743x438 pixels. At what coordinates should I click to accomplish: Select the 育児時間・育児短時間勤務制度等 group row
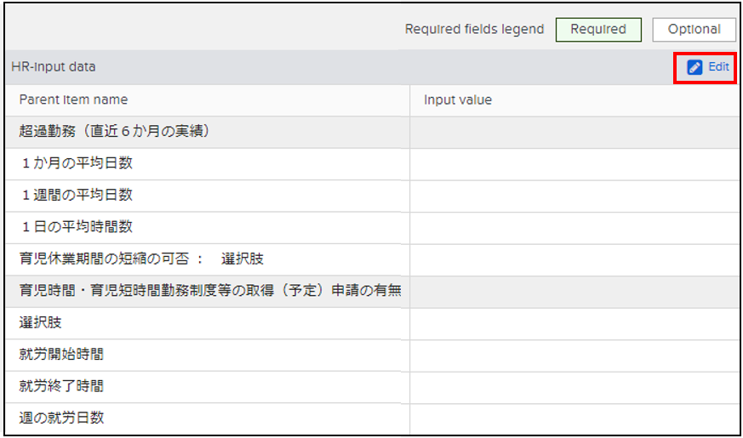tap(209, 291)
